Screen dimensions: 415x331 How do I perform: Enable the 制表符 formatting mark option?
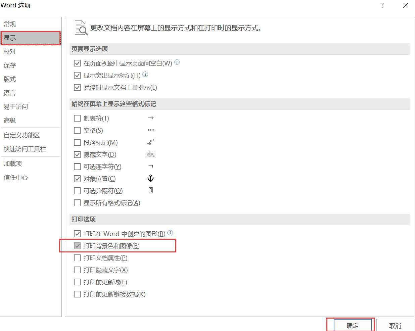pyautogui.click(x=77, y=118)
